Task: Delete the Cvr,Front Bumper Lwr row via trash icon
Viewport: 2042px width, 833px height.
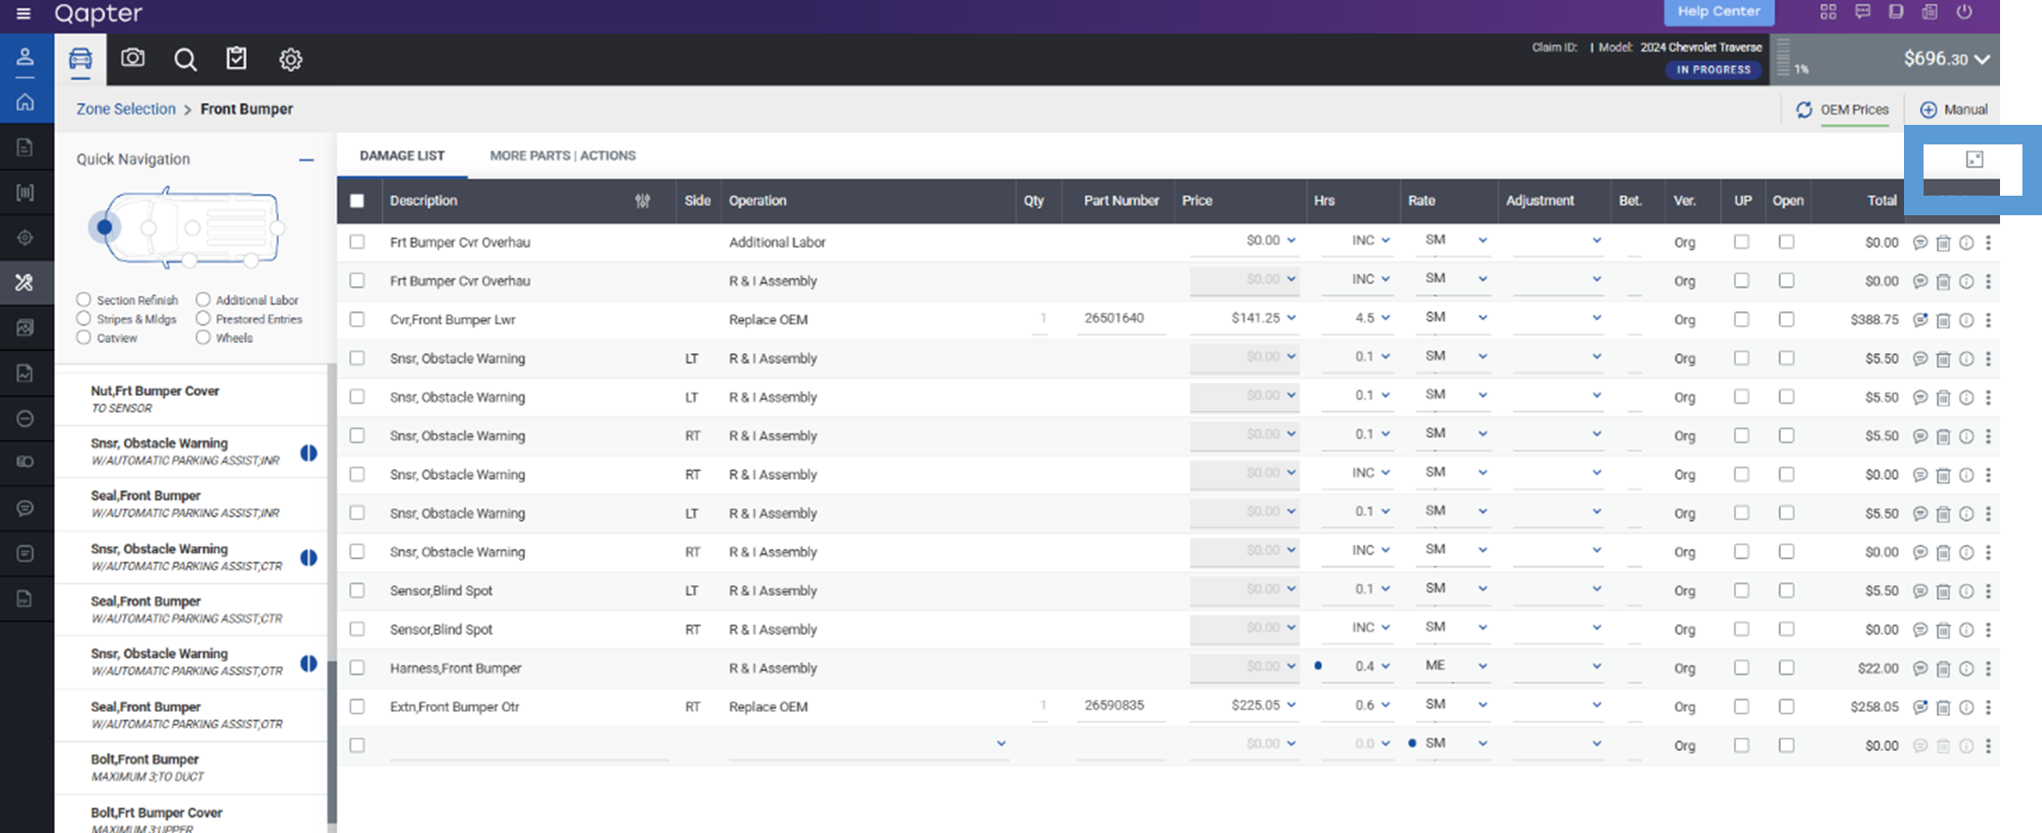Action: point(1943,321)
